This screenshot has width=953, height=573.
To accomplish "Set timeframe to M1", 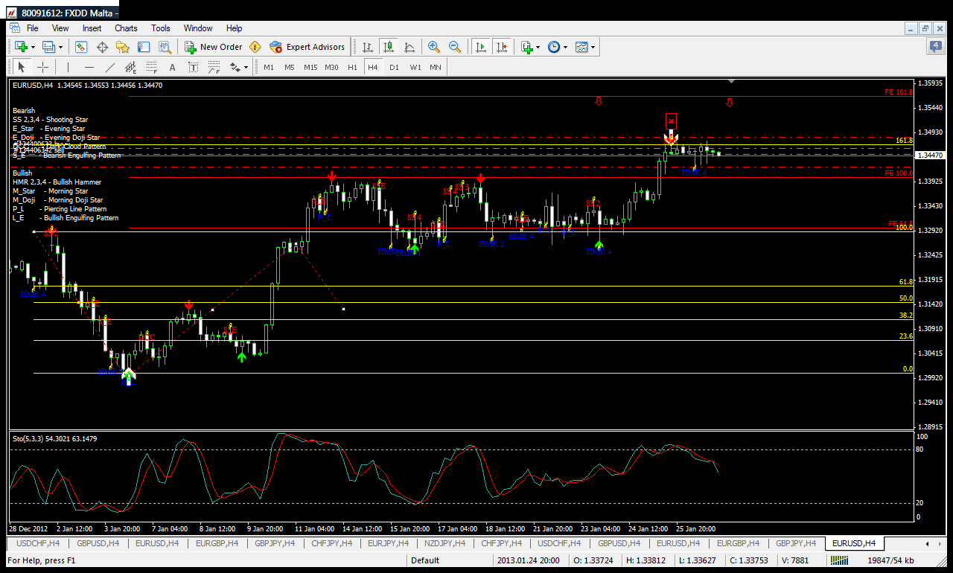I will (269, 67).
